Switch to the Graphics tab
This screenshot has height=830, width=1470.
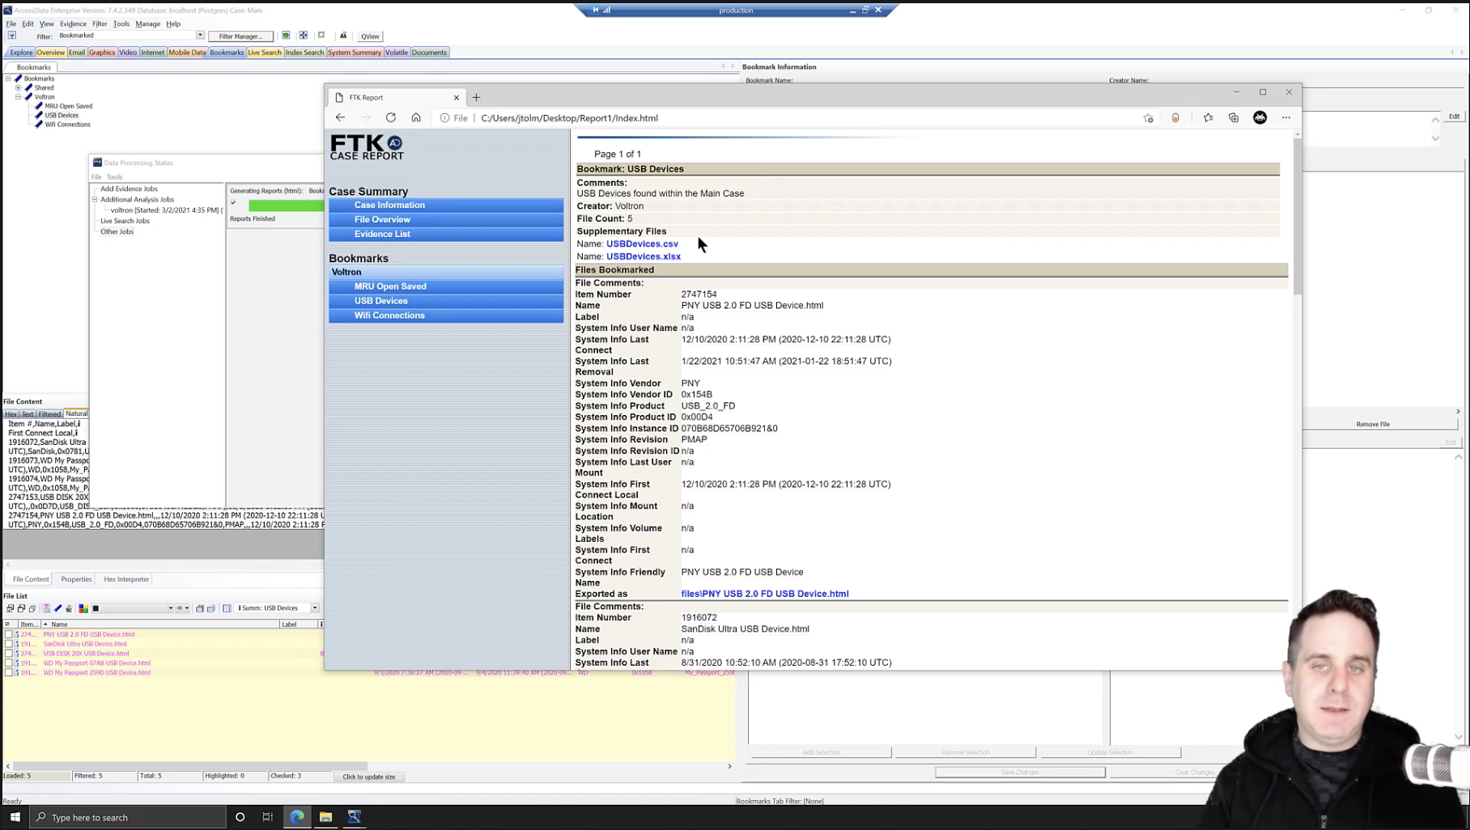click(x=101, y=52)
